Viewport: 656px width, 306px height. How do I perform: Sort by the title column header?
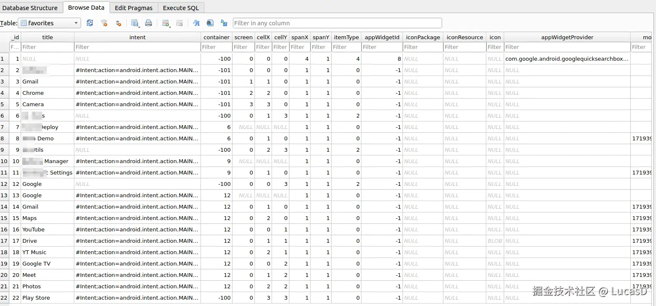pos(48,37)
